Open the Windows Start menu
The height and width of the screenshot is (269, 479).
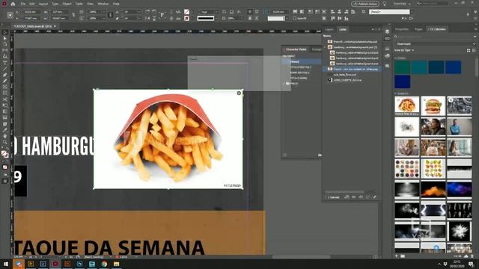point(6,264)
